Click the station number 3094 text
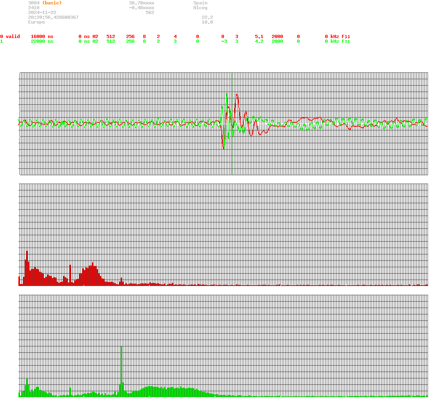Screen dimensions: 438x406 (x=34, y=3)
